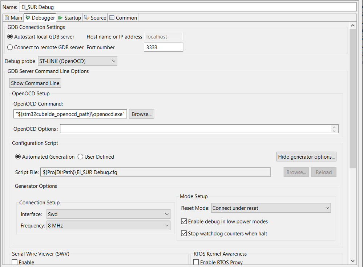Click the disabled Reload script button

[324, 172]
